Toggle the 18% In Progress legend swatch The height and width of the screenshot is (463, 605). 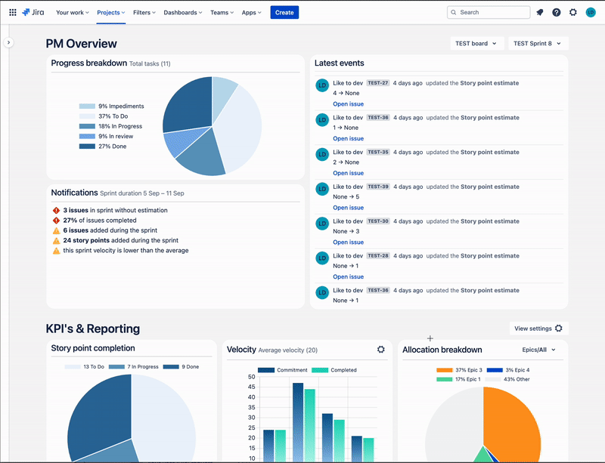tap(87, 126)
